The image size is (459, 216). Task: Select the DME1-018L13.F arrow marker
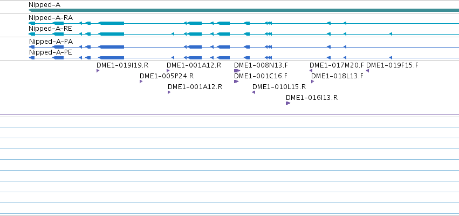coord(313,82)
